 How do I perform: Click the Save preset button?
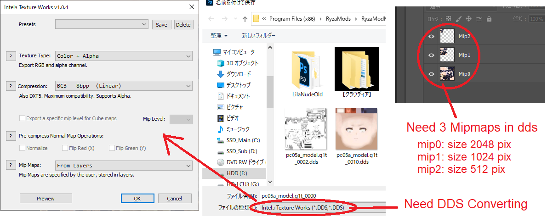161,25
